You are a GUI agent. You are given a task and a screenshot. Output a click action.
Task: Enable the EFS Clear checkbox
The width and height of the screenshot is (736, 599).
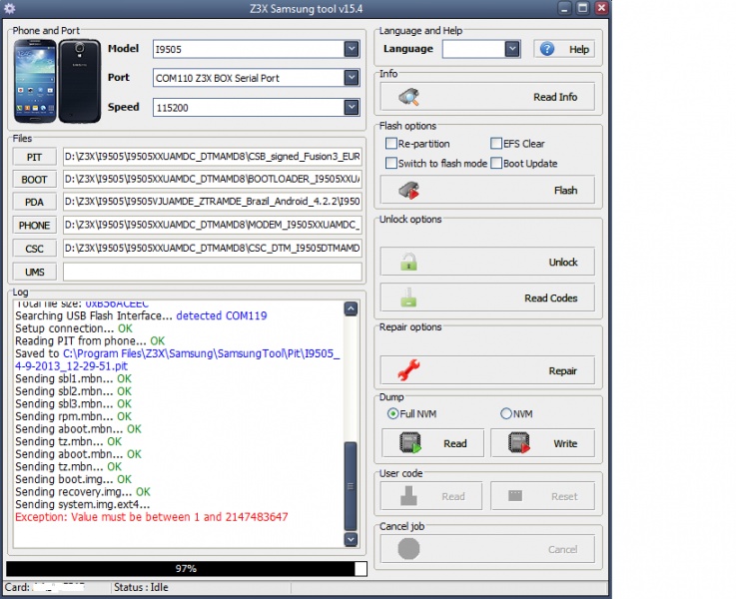click(x=496, y=143)
